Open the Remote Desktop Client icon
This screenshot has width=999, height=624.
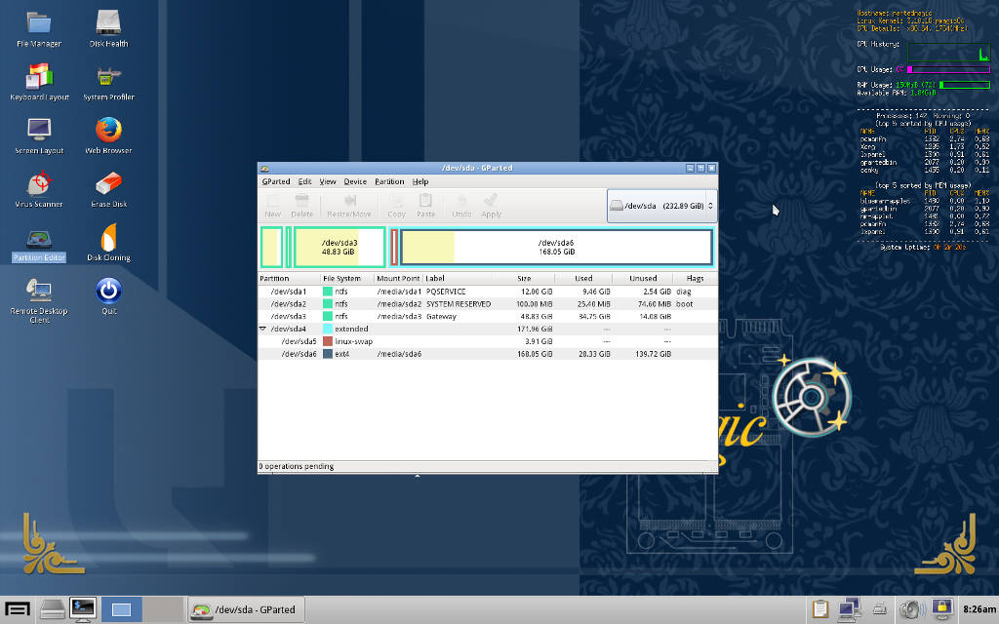click(39, 291)
